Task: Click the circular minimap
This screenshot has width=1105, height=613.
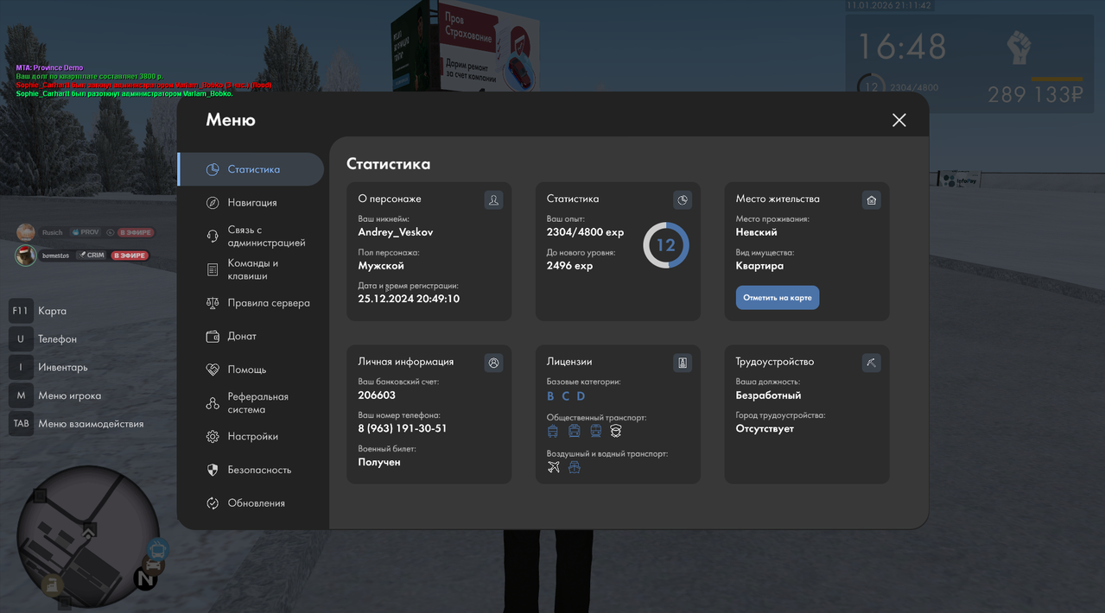Action: tap(88, 535)
